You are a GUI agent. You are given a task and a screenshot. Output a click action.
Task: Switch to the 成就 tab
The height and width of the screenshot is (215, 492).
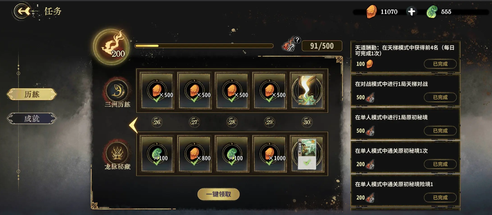tap(32, 118)
